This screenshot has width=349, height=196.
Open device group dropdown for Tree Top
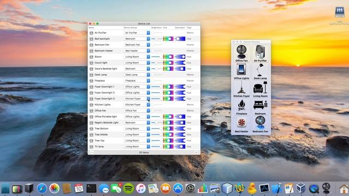pos(137,140)
